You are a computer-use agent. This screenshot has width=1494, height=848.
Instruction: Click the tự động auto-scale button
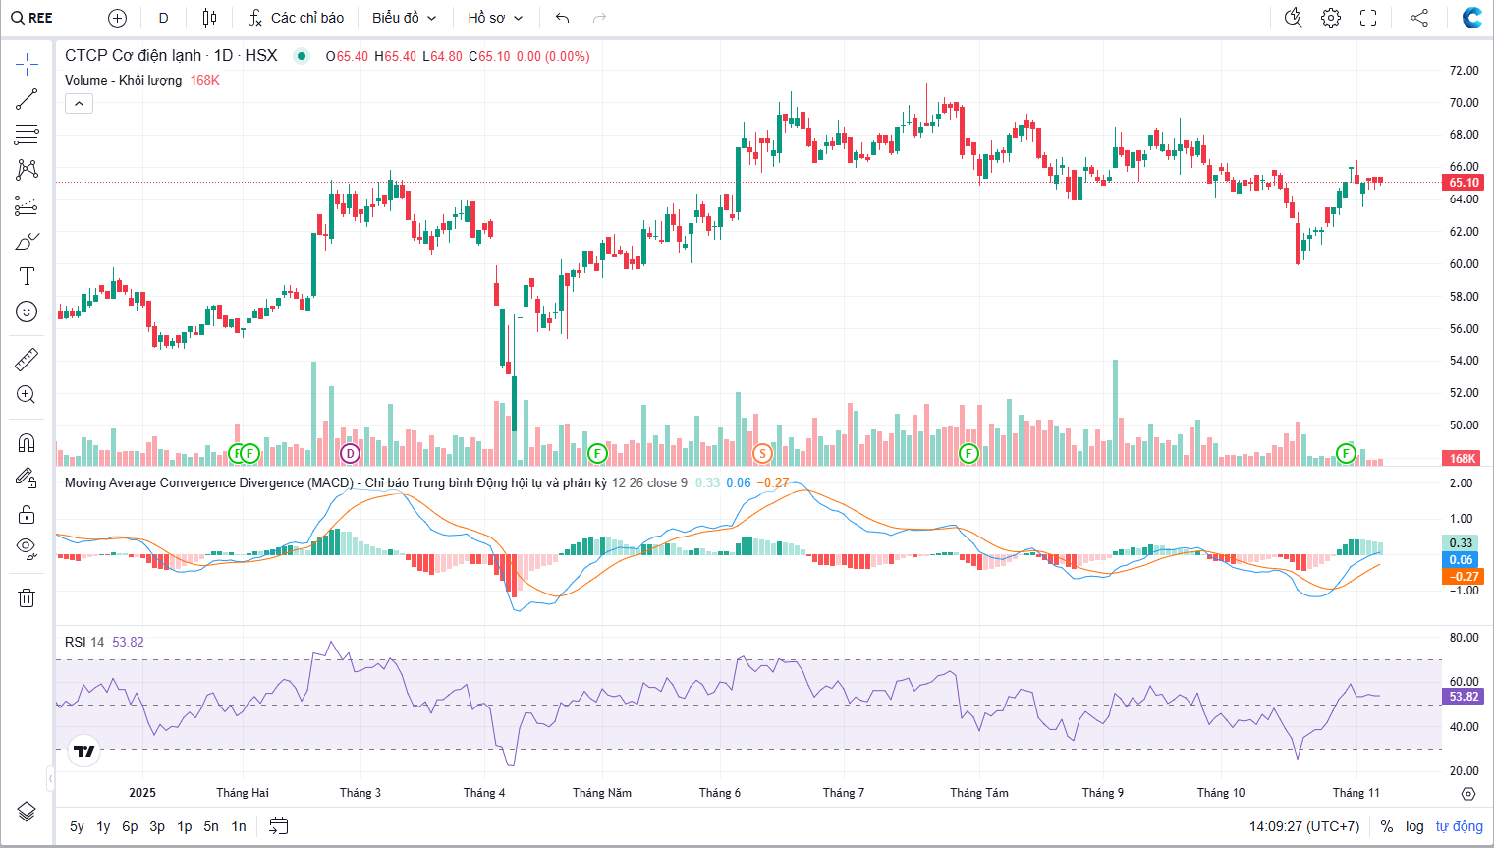pos(1459,826)
